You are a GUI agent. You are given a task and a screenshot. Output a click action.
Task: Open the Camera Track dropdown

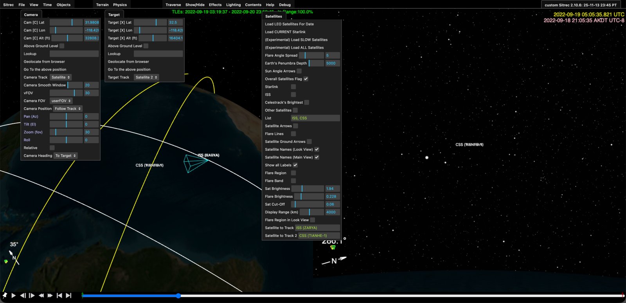tap(61, 77)
